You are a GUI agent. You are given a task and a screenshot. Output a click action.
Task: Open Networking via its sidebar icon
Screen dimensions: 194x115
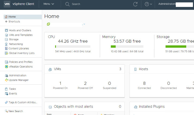[x=6, y=44]
